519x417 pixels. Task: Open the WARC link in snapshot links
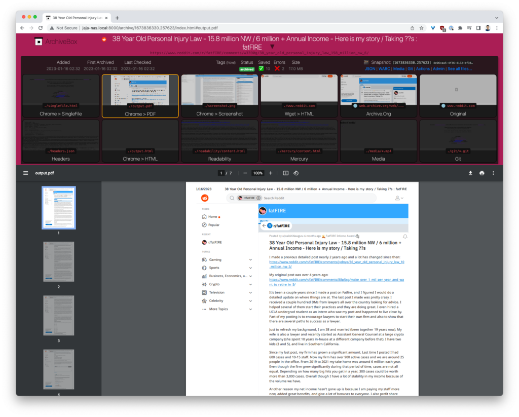pyautogui.click(x=384, y=69)
